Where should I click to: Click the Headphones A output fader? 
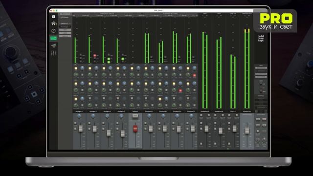(x=206, y=129)
